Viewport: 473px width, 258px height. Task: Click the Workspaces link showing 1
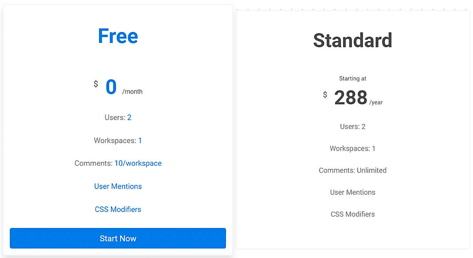[140, 140]
